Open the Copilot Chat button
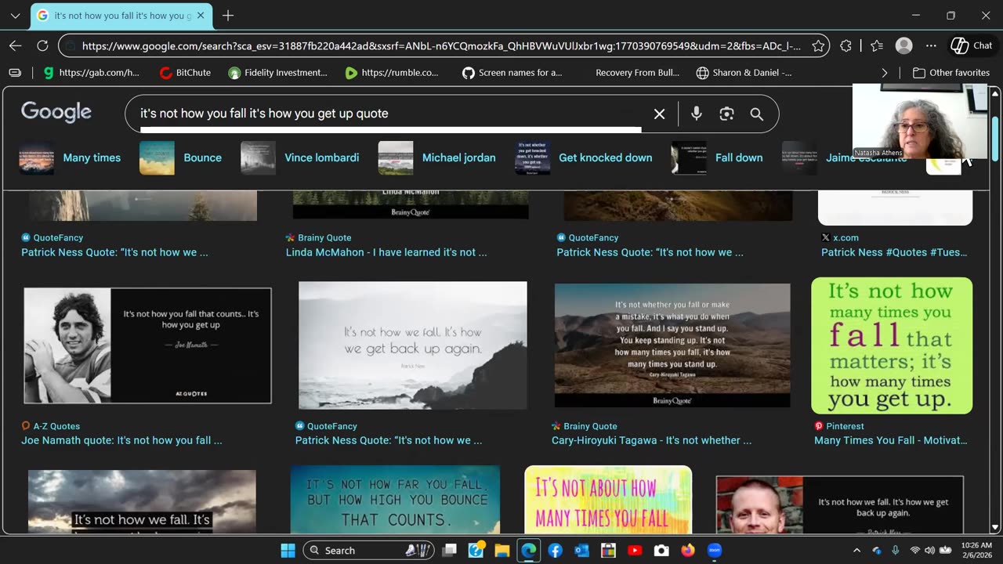The width and height of the screenshot is (1003, 564). point(972,45)
